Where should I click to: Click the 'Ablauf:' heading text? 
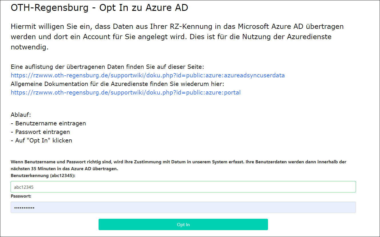click(x=21, y=115)
